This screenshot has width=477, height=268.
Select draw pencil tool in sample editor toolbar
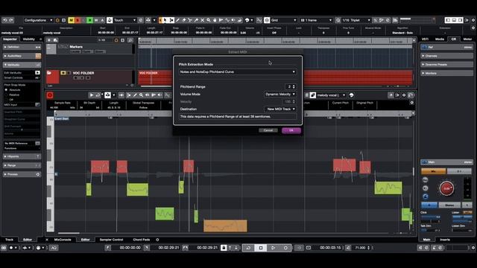(135, 95)
